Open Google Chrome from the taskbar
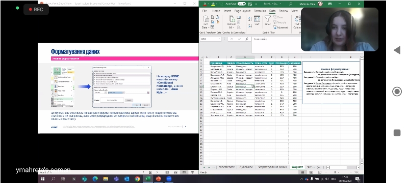The image size is (408, 183). [137, 179]
